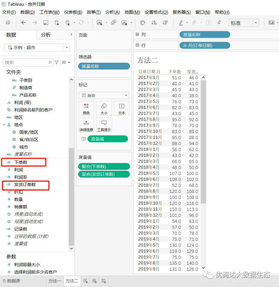Click the undo back arrow
Image resolution: width=279 pixels, height=287 pixels.
pos(24,23)
